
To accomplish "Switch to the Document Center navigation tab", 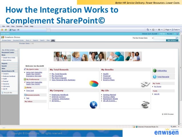I will pyautogui.click(x=18, y=40).
